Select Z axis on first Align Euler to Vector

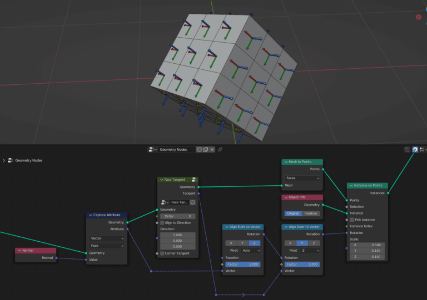254,243
